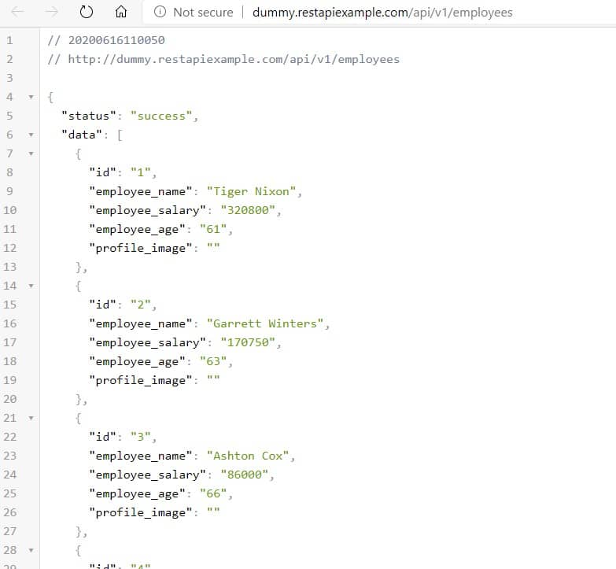Click line number 13 in the gutter
The height and width of the screenshot is (569, 616).
coord(9,267)
